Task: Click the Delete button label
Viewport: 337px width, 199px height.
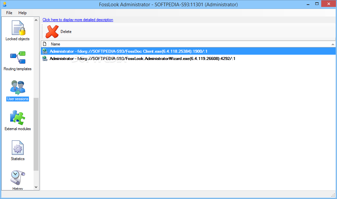Action: point(66,32)
